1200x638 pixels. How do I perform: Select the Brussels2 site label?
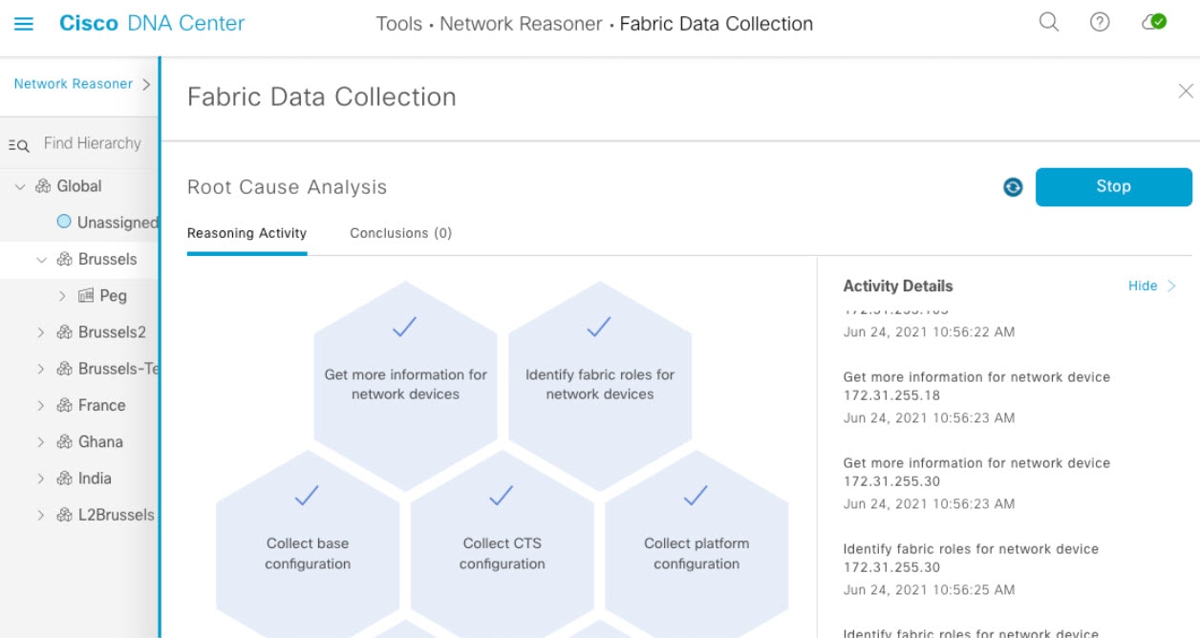click(x=112, y=332)
